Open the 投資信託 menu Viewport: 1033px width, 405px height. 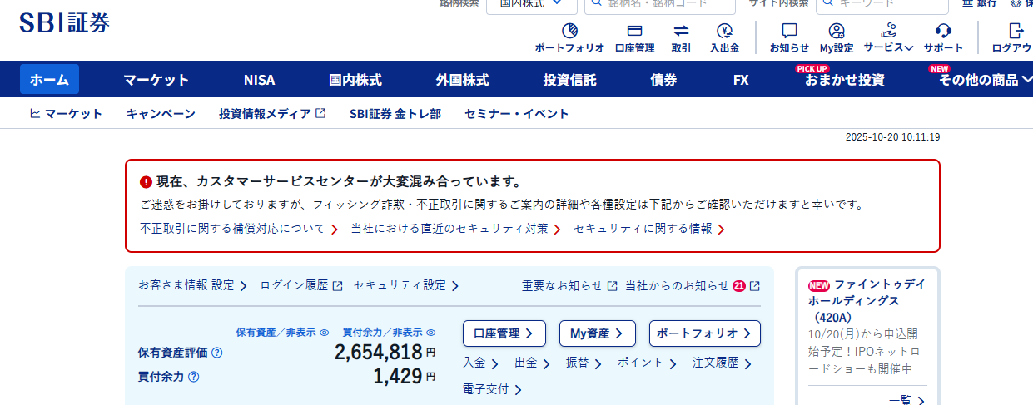click(569, 80)
